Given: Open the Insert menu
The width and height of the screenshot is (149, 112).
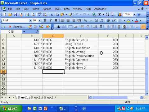Looking at the screenshot, I should coord(36,9).
